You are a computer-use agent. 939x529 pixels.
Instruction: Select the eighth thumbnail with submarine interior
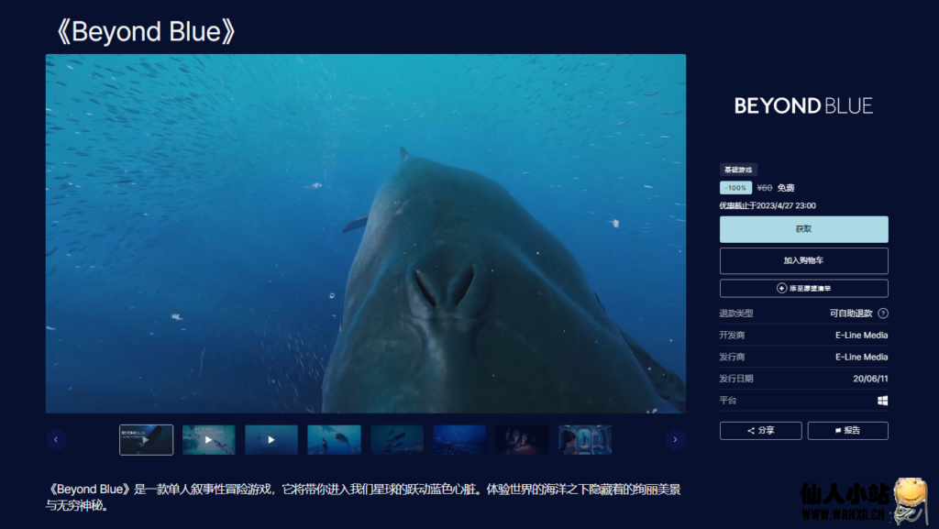(x=584, y=440)
